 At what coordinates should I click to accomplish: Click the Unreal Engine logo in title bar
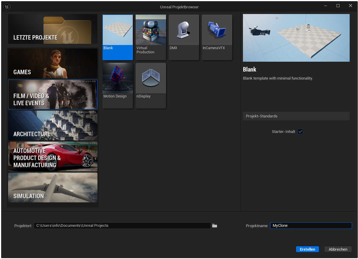7,7
